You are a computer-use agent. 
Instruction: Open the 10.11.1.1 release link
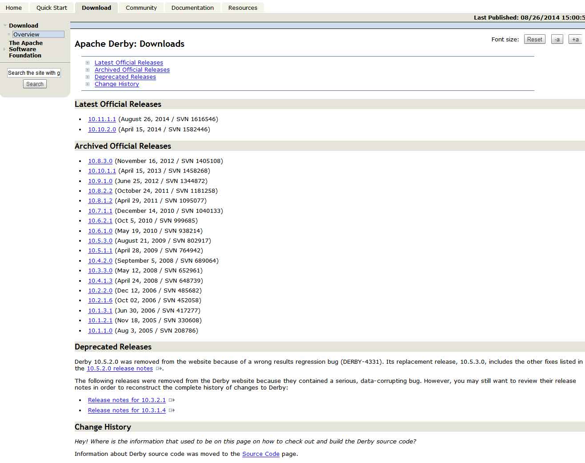pos(102,119)
